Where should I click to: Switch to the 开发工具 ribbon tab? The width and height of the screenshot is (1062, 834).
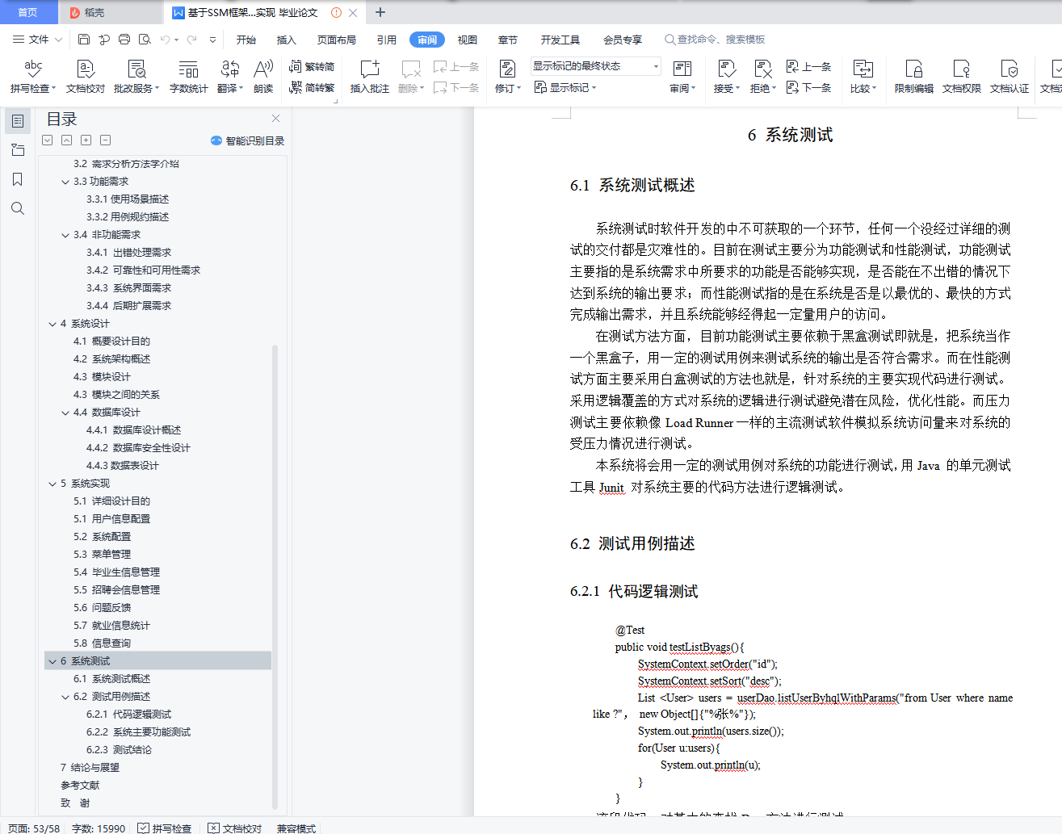click(x=560, y=40)
